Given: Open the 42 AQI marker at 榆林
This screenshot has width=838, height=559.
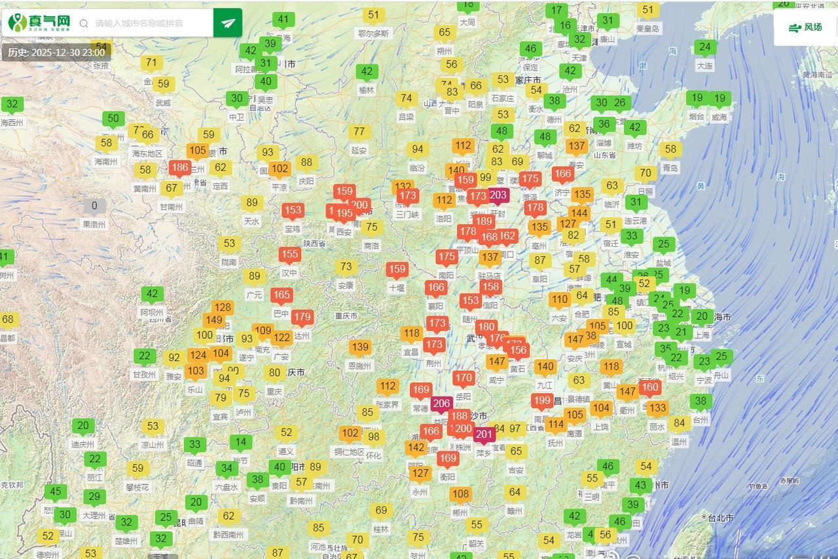Looking at the screenshot, I should (367, 71).
